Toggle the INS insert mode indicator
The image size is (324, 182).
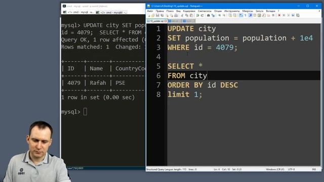pyautogui.click(x=314, y=169)
